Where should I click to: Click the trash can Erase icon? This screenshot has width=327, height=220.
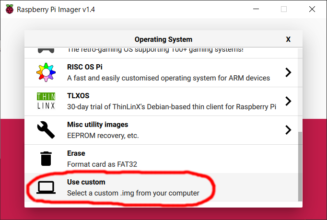(x=46, y=159)
